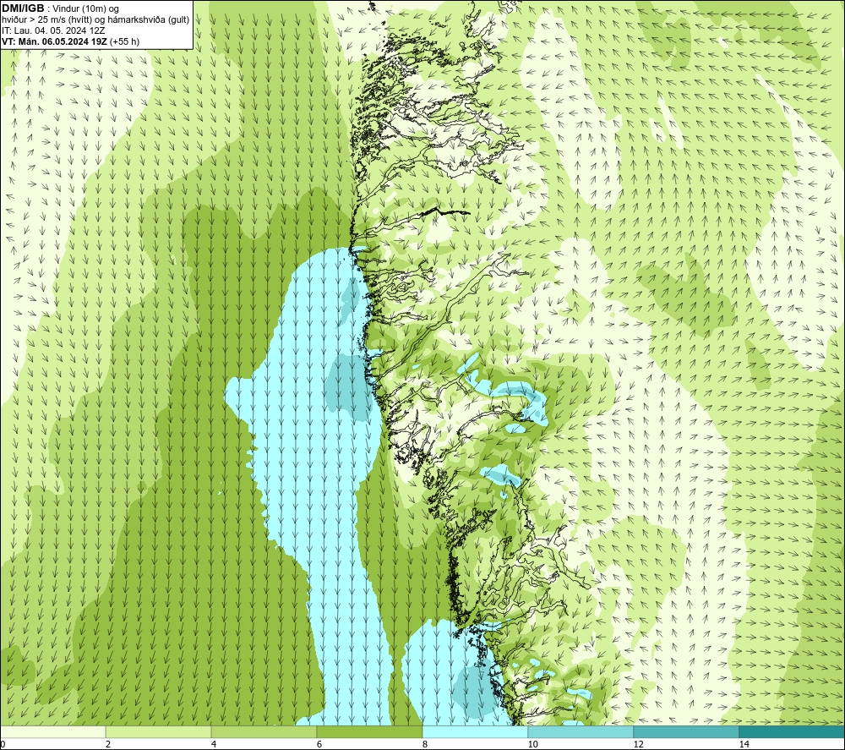Click the legend value "0"
The image size is (845, 750).
(x=3, y=744)
